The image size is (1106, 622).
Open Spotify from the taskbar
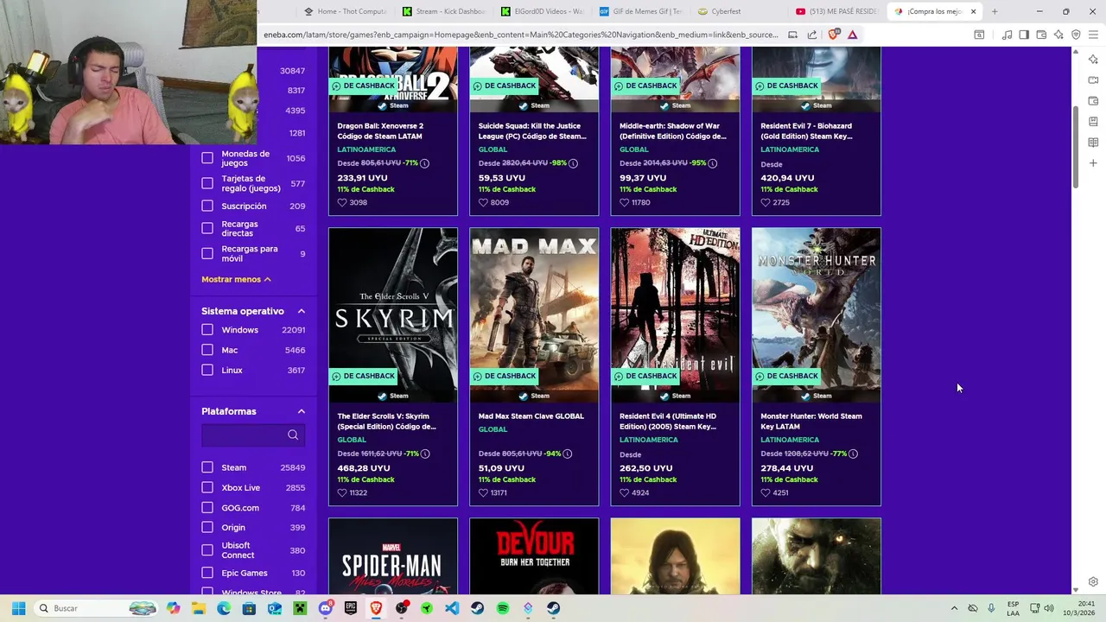(x=503, y=608)
